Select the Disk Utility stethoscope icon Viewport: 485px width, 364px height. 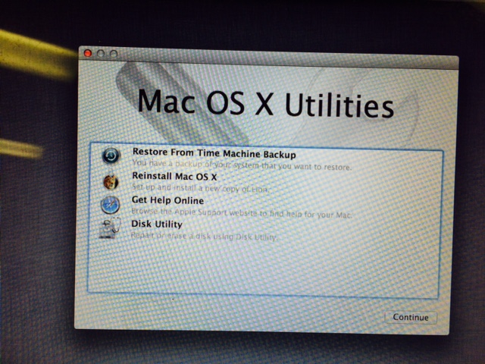point(110,227)
